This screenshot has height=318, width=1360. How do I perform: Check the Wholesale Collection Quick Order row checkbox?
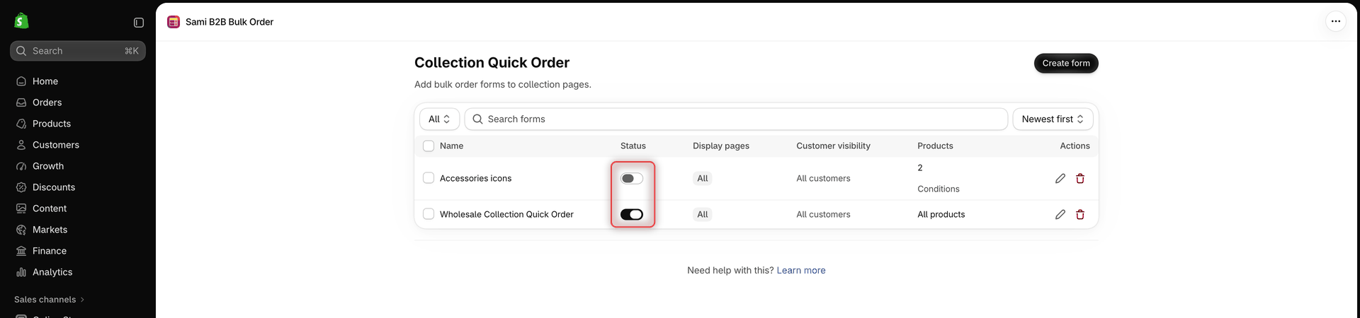point(429,213)
